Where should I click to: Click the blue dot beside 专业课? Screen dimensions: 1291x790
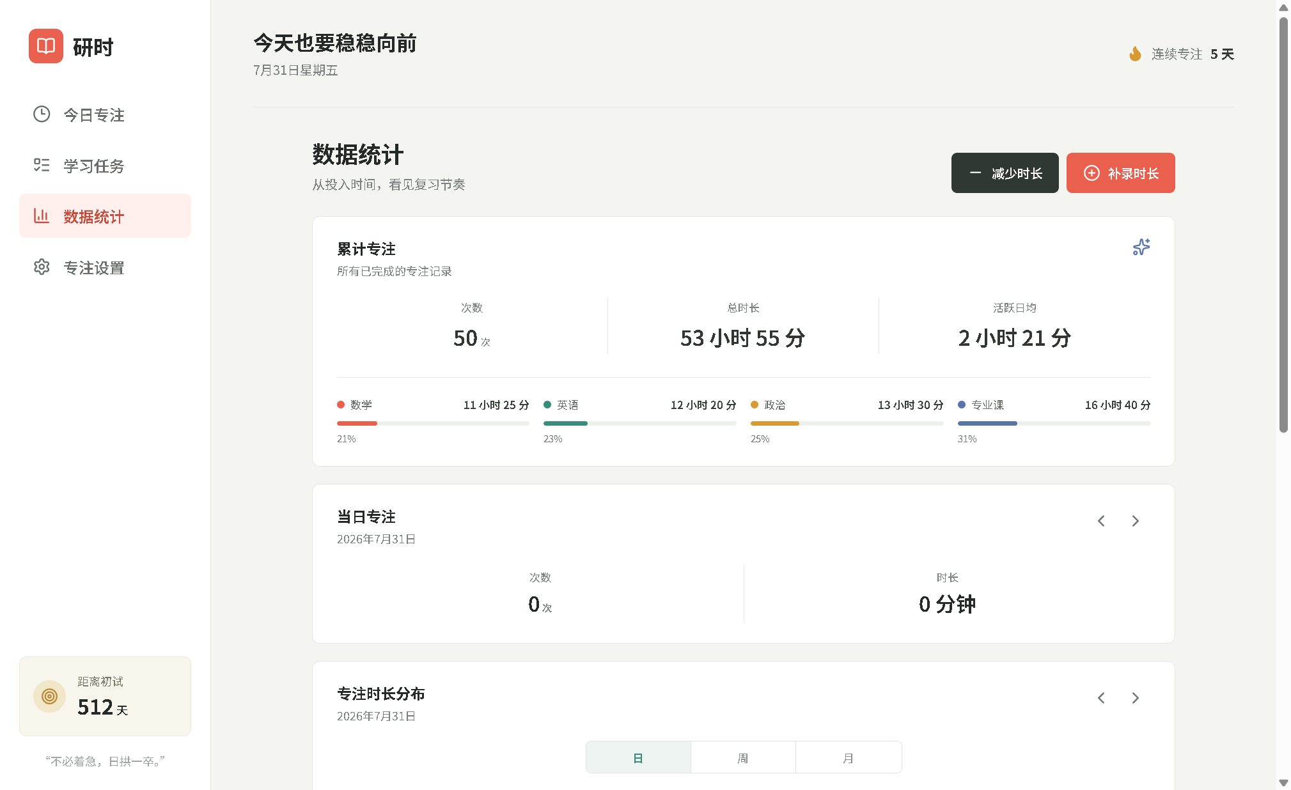pos(962,405)
